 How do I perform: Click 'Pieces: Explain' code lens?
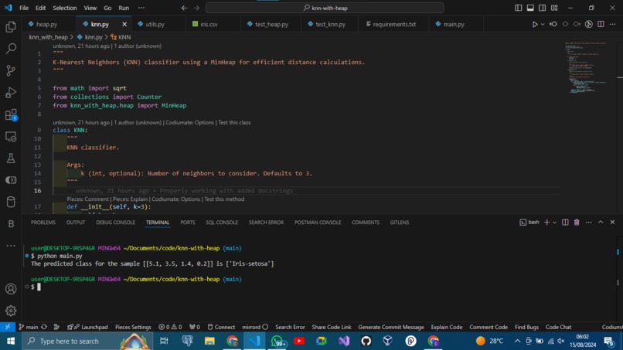(x=130, y=199)
